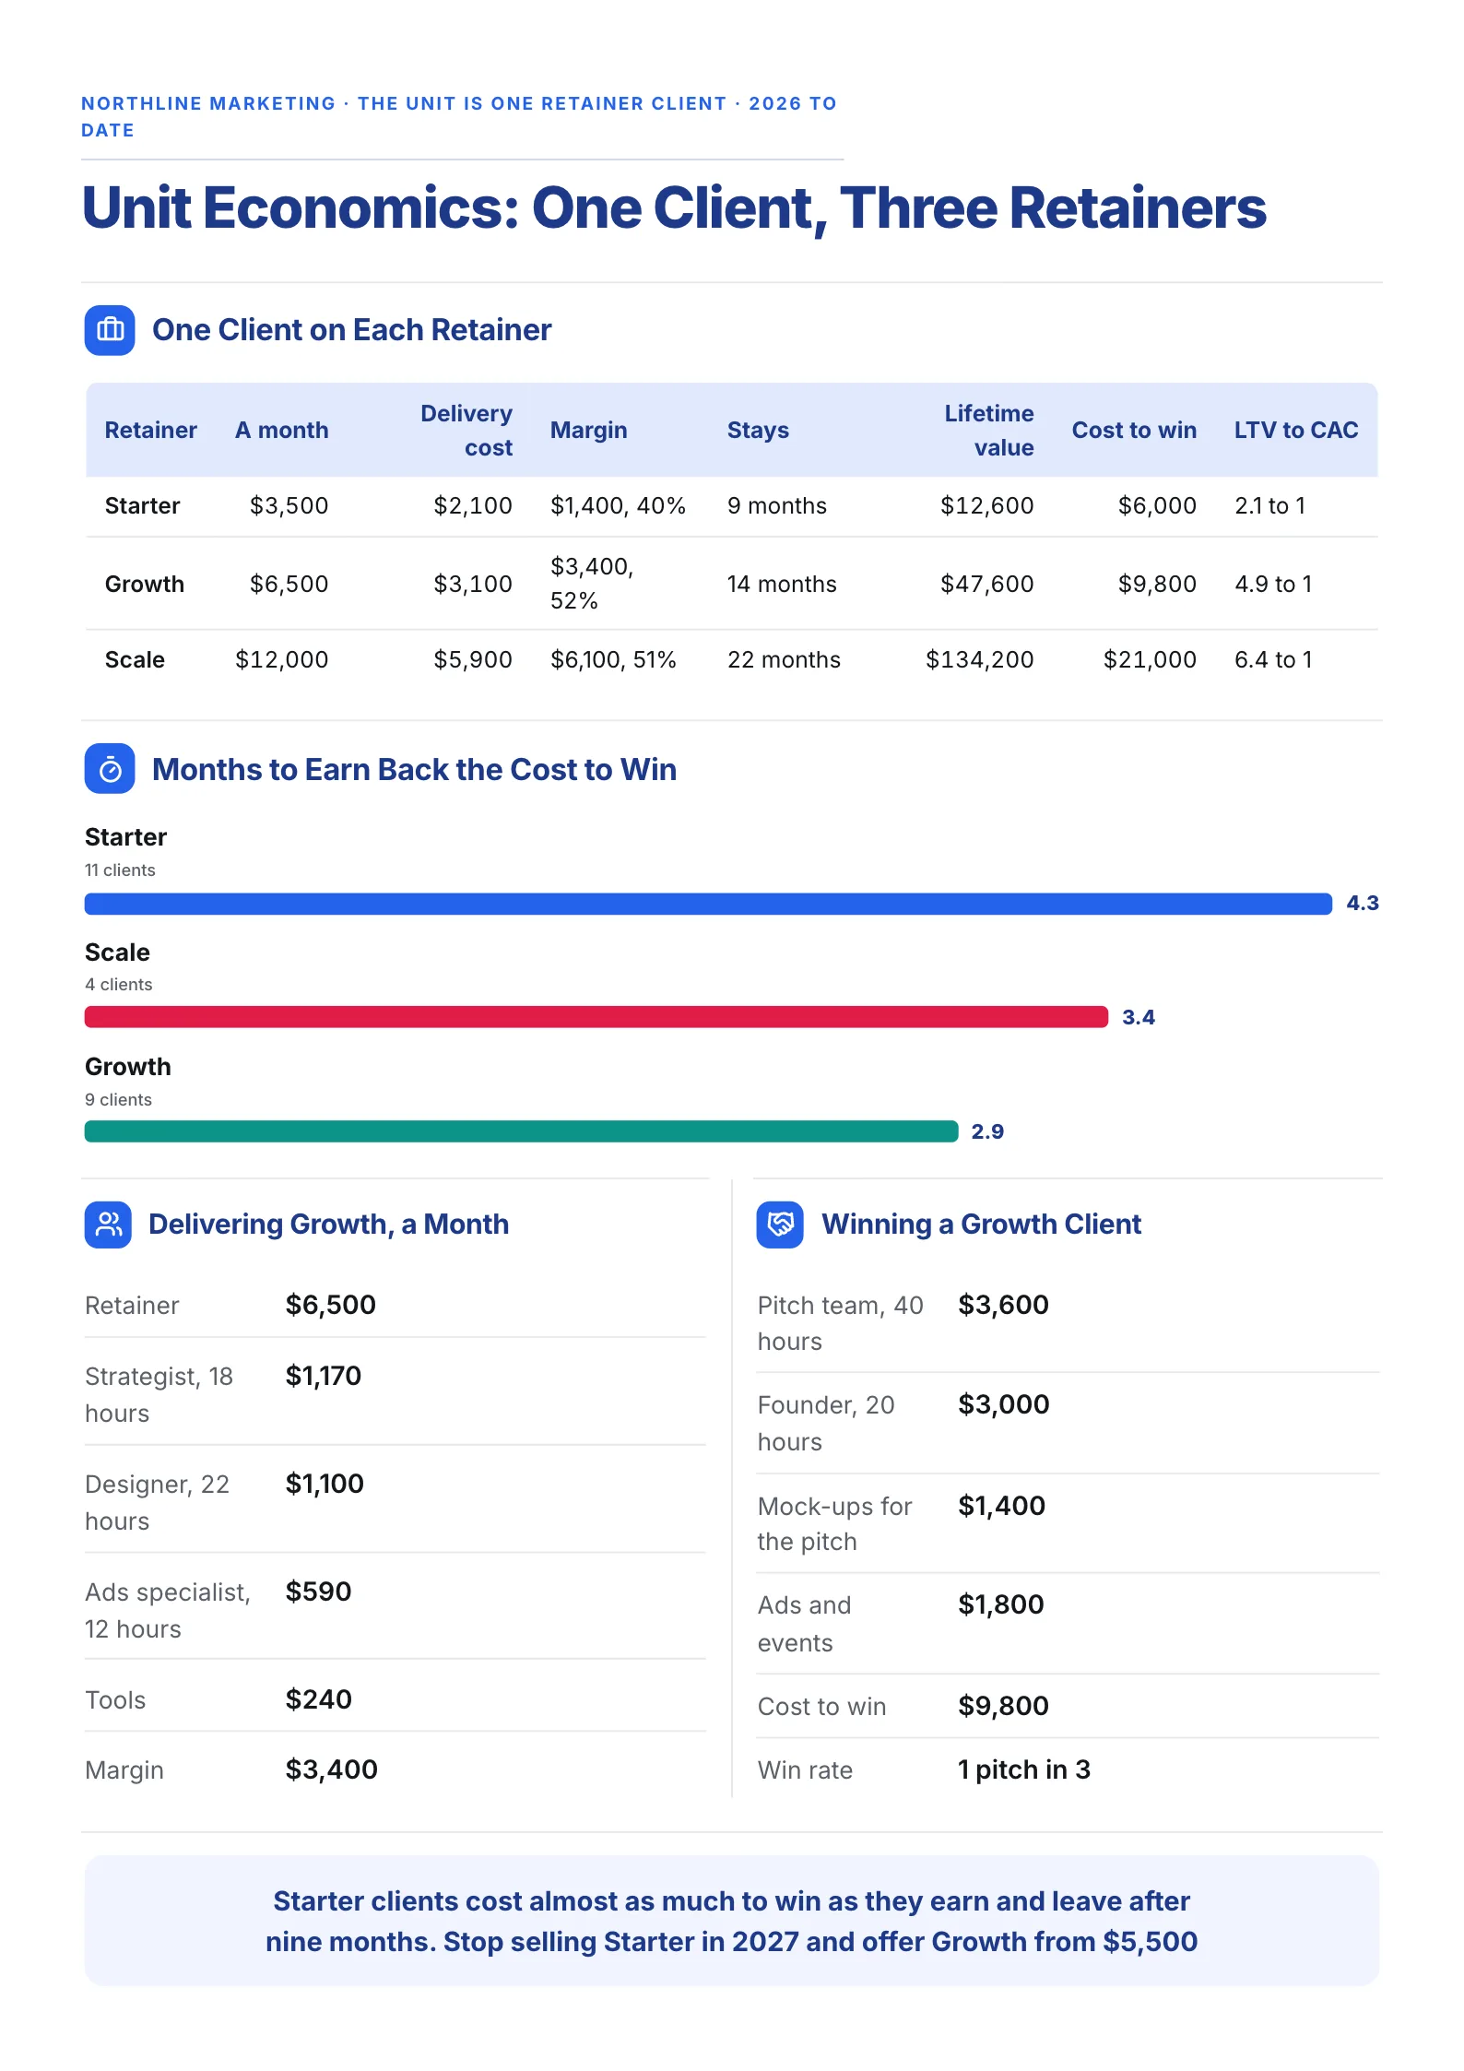The height and width of the screenshot is (2071, 1464).
Task: Click the 'Stays' column header
Action: [x=758, y=430]
